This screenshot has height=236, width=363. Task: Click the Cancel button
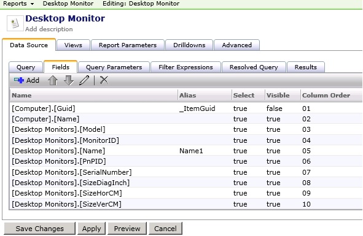165,229
